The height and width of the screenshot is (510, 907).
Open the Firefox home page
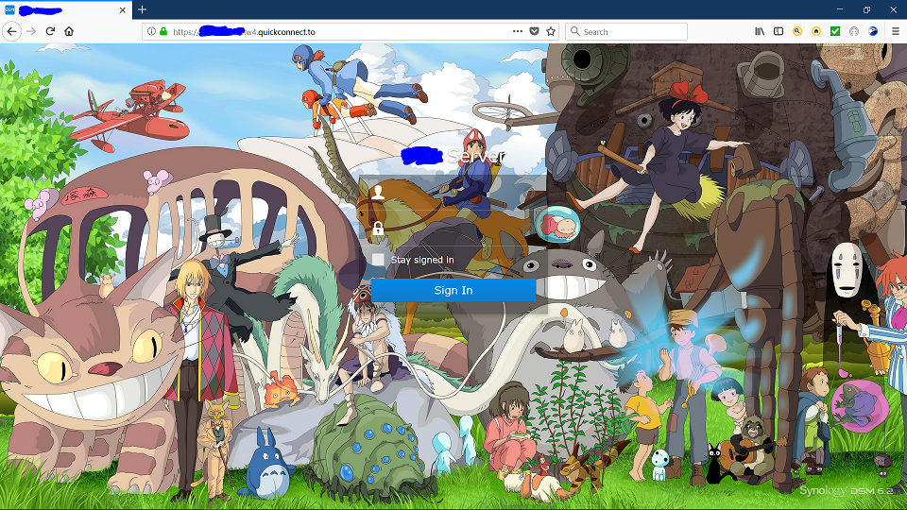(69, 31)
